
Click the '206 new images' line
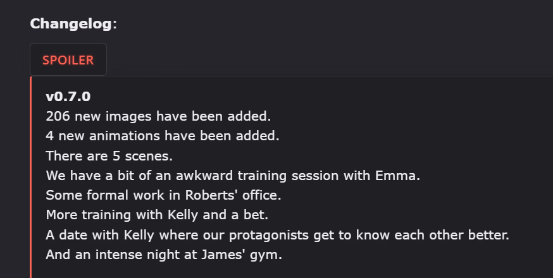pos(158,116)
